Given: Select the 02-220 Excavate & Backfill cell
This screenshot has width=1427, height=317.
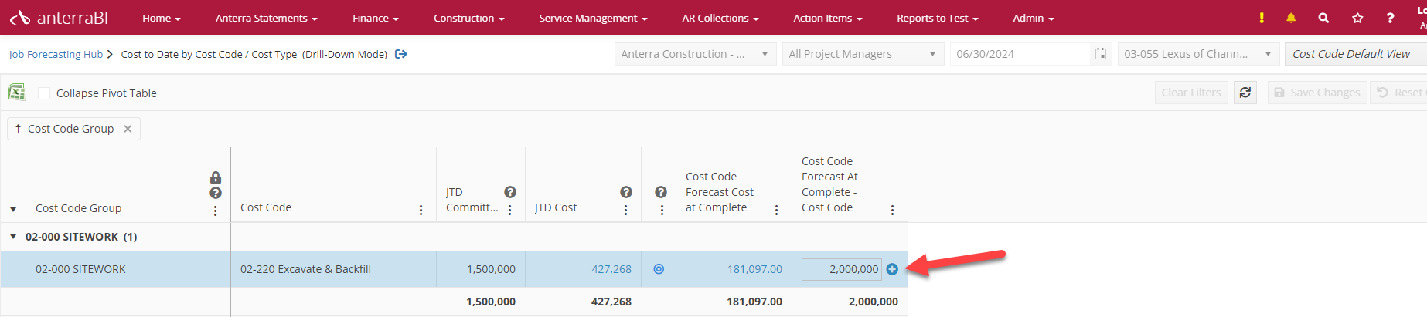Looking at the screenshot, I should pyautogui.click(x=333, y=269).
